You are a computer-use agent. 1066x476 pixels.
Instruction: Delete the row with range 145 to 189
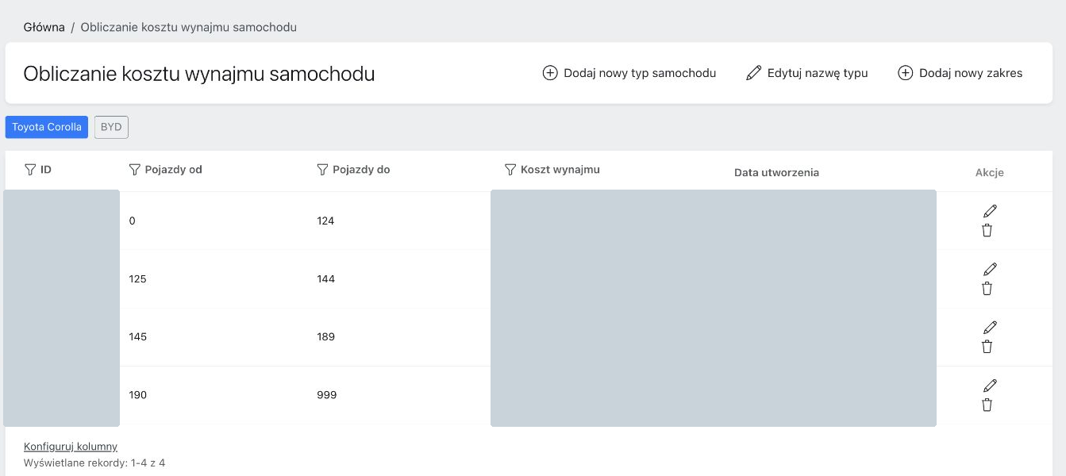pyautogui.click(x=987, y=346)
